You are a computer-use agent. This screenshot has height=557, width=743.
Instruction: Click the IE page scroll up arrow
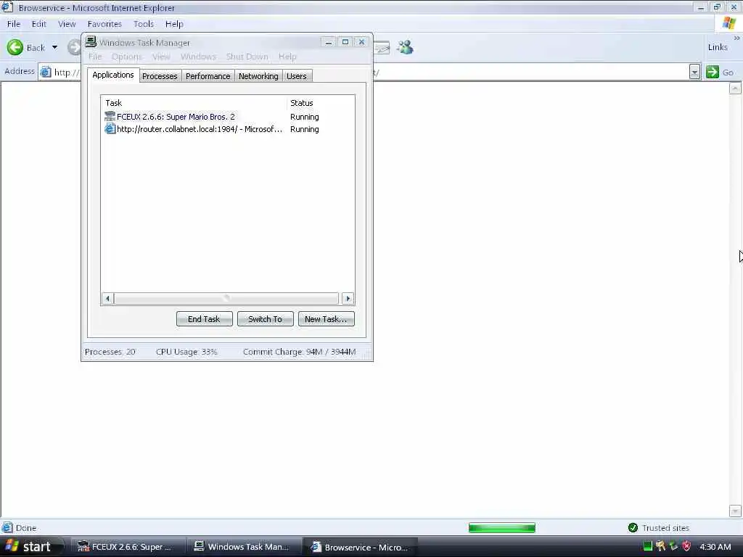[x=735, y=88]
